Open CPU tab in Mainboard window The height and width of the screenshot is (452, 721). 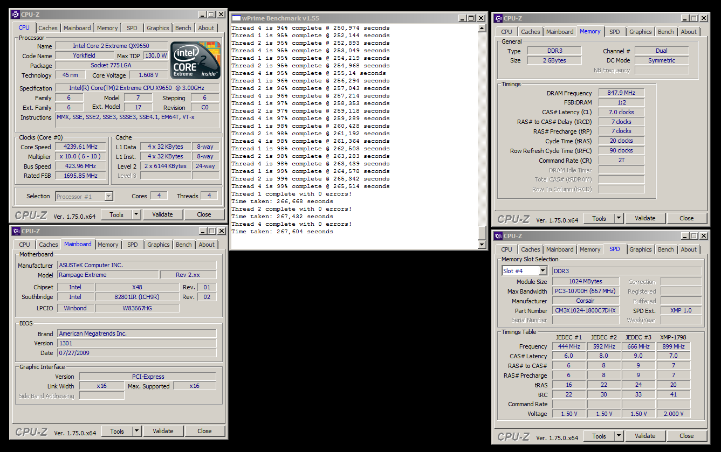25,245
